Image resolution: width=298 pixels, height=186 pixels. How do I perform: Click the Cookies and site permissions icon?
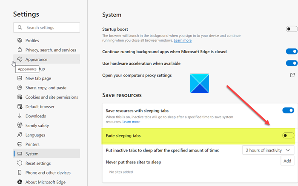click(20, 97)
